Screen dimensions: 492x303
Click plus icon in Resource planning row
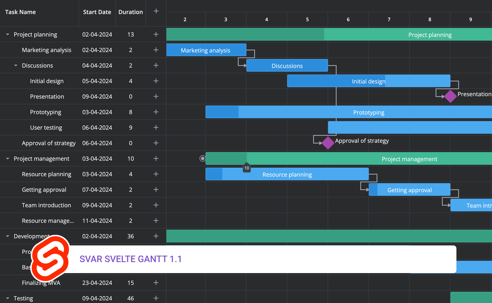pos(156,174)
